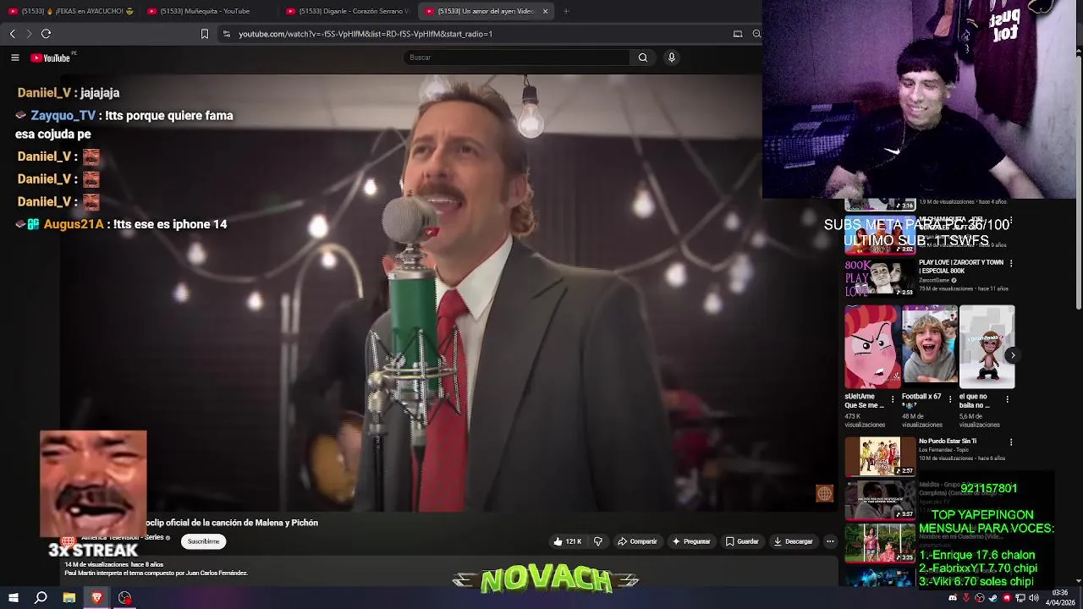Open No Puedo Estar Sin Ti thumbnail
1083x609 pixels.
pyautogui.click(x=880, y=457)
